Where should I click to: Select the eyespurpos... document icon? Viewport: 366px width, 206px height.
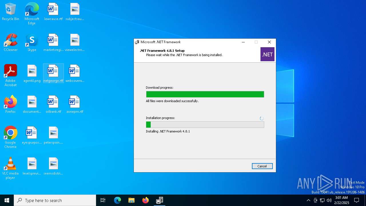point(32,136)
